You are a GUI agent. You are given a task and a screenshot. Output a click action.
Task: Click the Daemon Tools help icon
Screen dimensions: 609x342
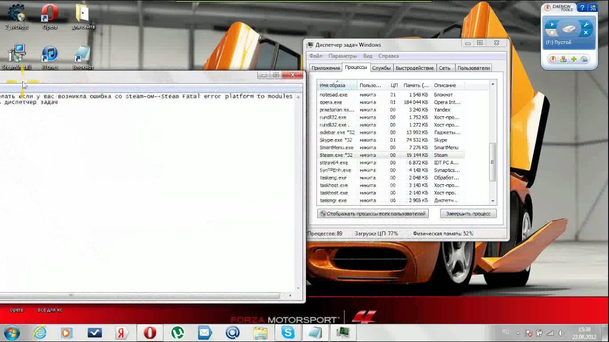click(582, 8)
